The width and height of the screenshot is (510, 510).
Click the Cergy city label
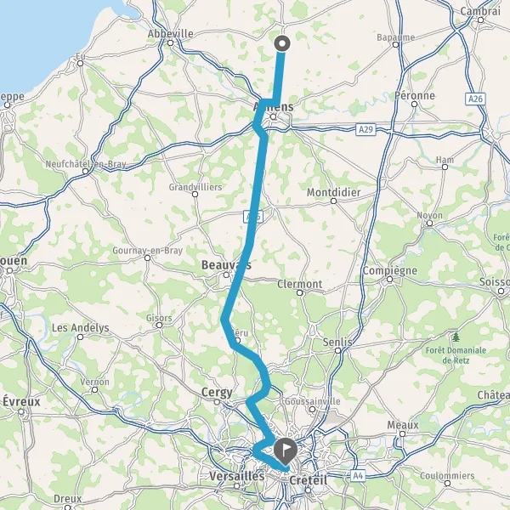[x=217, y=392]
